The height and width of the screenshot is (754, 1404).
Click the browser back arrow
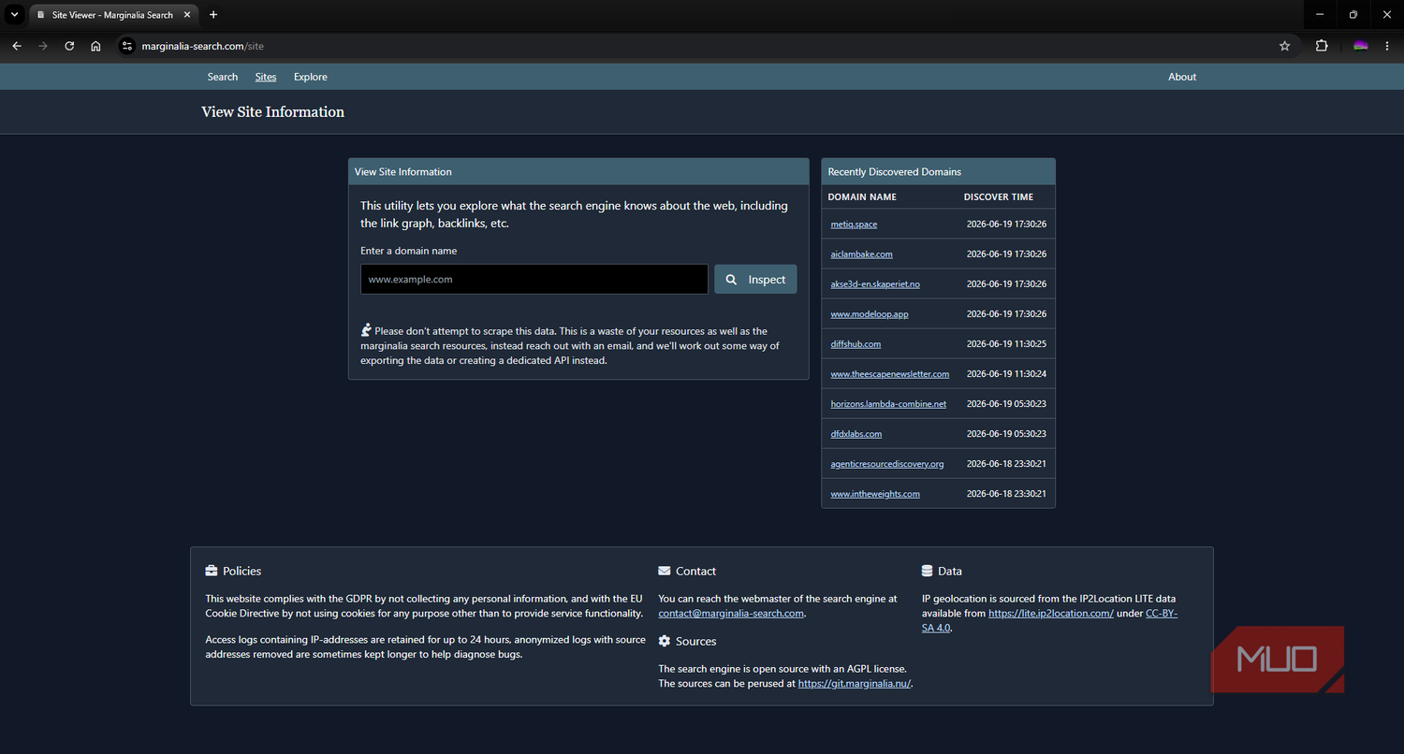pyautogui.click(x=17, y=46)
